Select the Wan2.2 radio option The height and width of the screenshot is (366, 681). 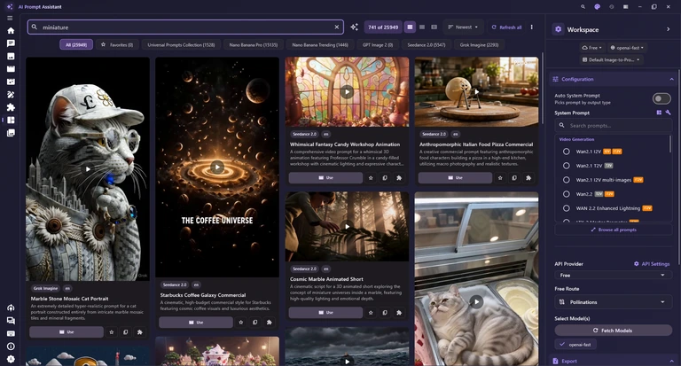567,194
